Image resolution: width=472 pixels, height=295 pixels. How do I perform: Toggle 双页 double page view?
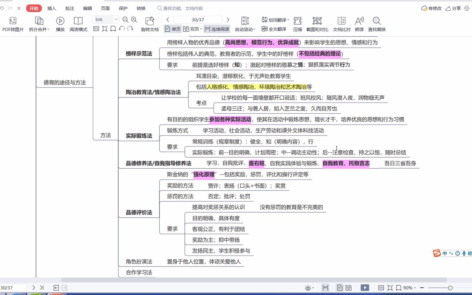click(x=191, y=29)
